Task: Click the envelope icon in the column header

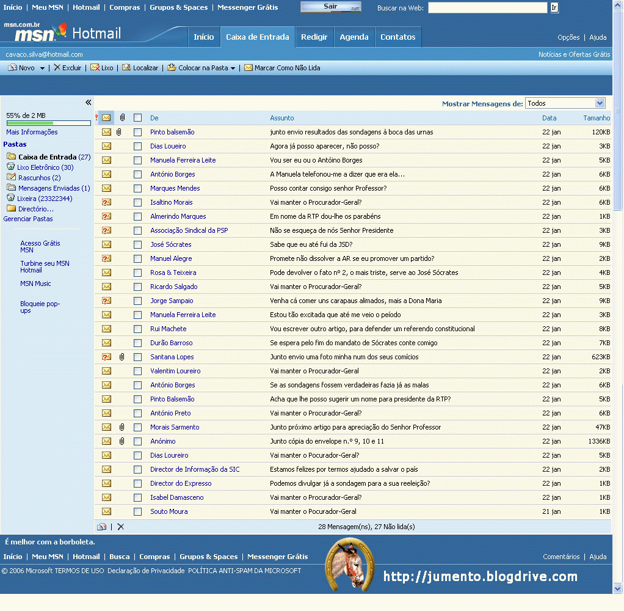Action: tap(106, 118)
